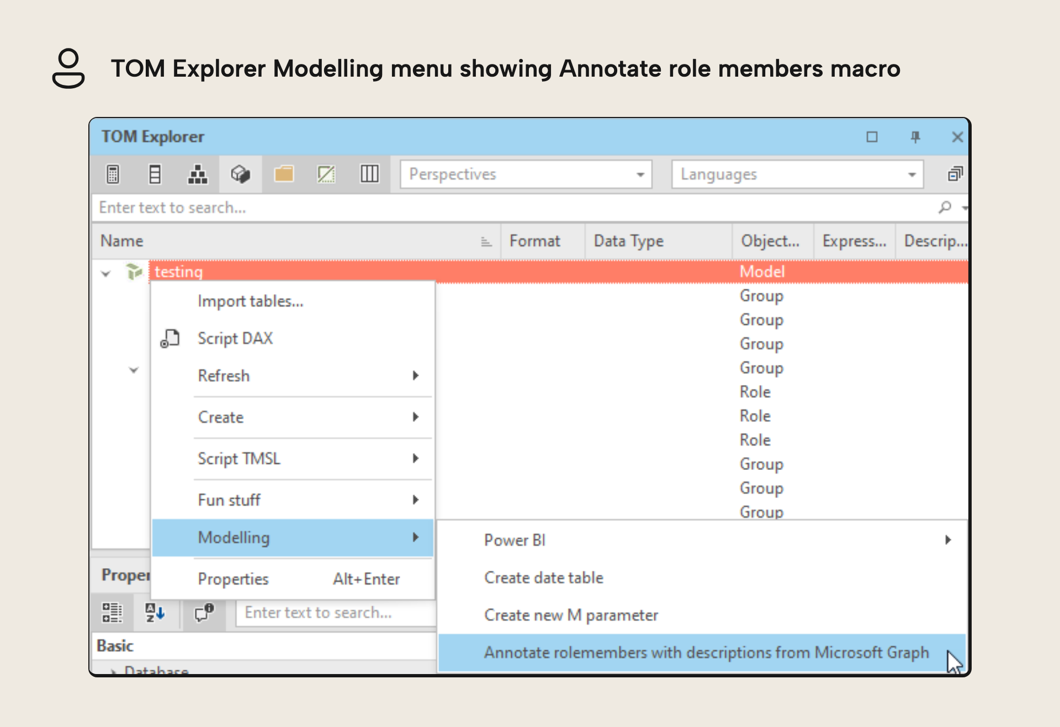Click the collapse all windows icon
This screenshot has width=1060, height=727.
point(955,174)
